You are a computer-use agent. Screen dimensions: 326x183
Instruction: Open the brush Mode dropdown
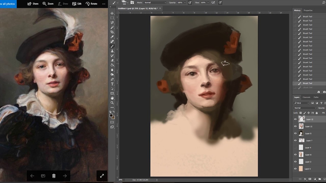(155, 3)
